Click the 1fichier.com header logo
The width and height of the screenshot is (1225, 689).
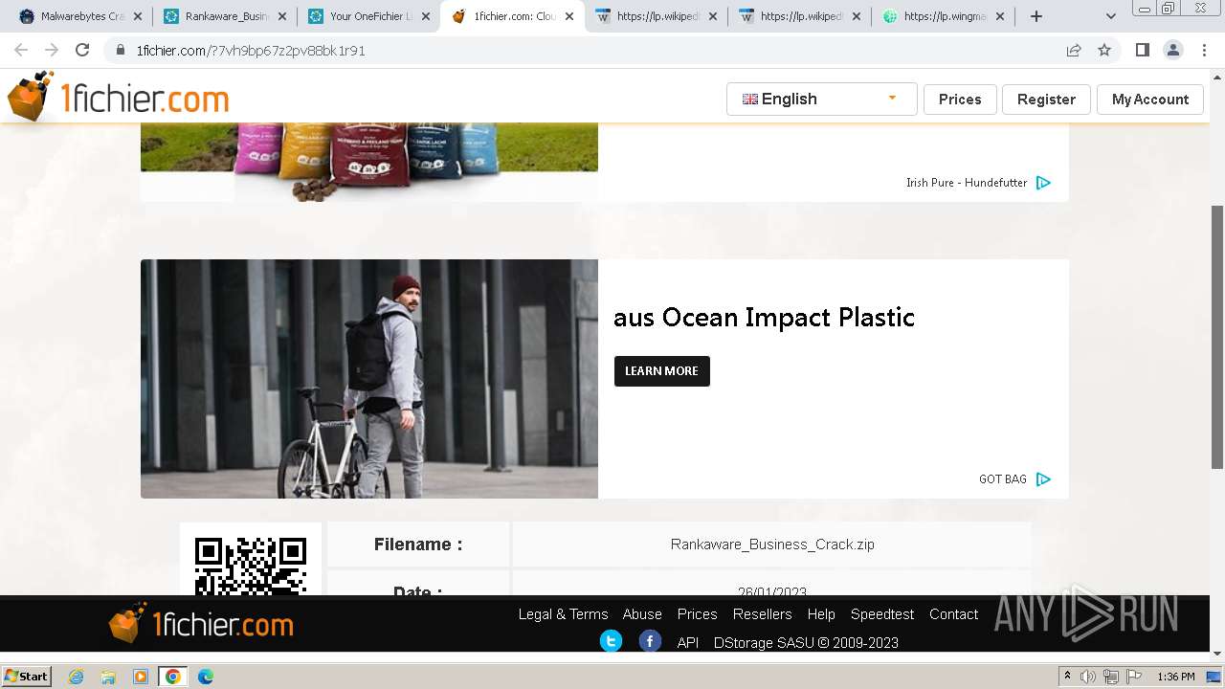118,98
